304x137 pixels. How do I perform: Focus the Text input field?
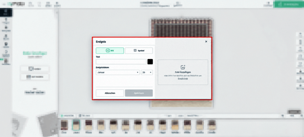121,62
